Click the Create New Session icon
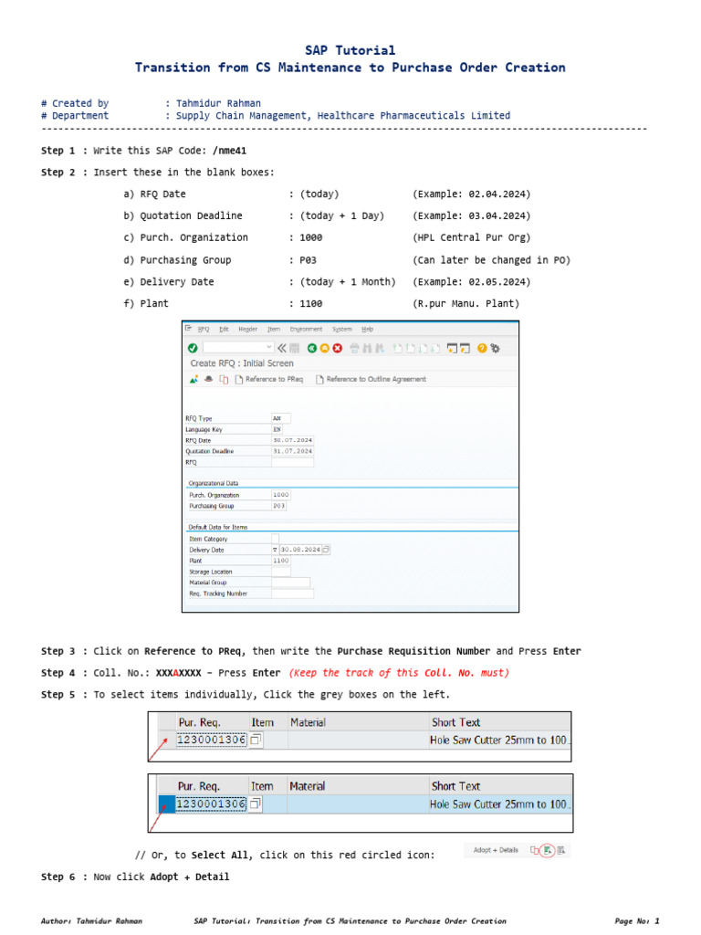The image size is (701, 935). pyautogui.click(x=453, y=348)
